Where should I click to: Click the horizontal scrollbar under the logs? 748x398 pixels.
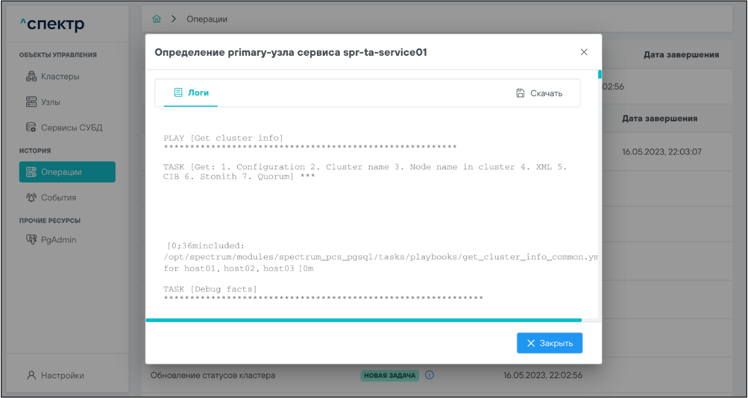click(363, 320)
